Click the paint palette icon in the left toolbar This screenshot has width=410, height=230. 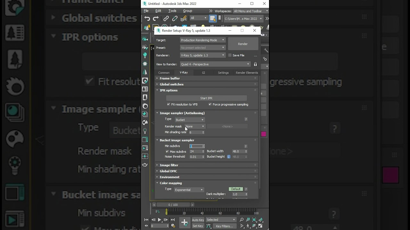(x=145, y=122)
